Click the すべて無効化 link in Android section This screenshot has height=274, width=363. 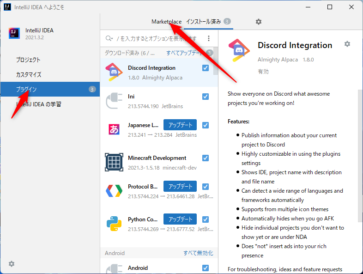(198, 253)
